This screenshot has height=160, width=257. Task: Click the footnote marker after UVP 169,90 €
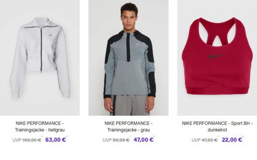(x=42, y=137)
